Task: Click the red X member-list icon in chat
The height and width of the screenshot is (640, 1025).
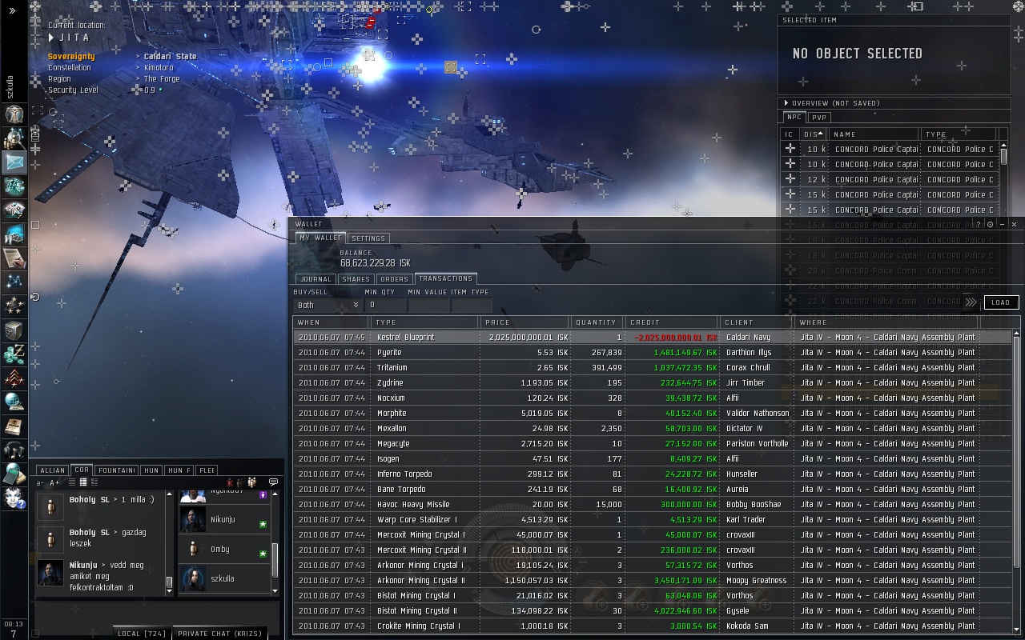Action: pyautogui.click(x=231, y=482)
